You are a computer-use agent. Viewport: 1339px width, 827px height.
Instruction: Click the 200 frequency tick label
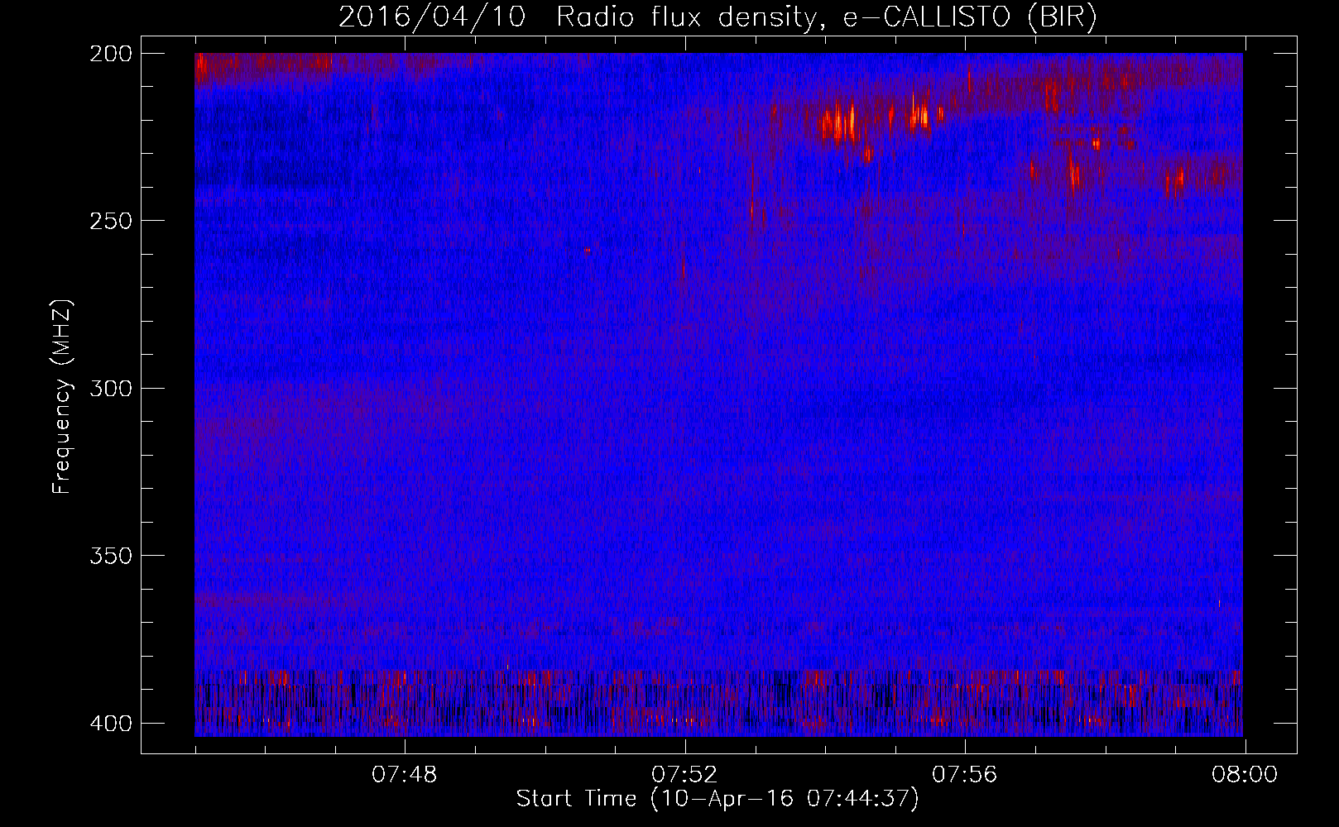(x=110, y=53)
